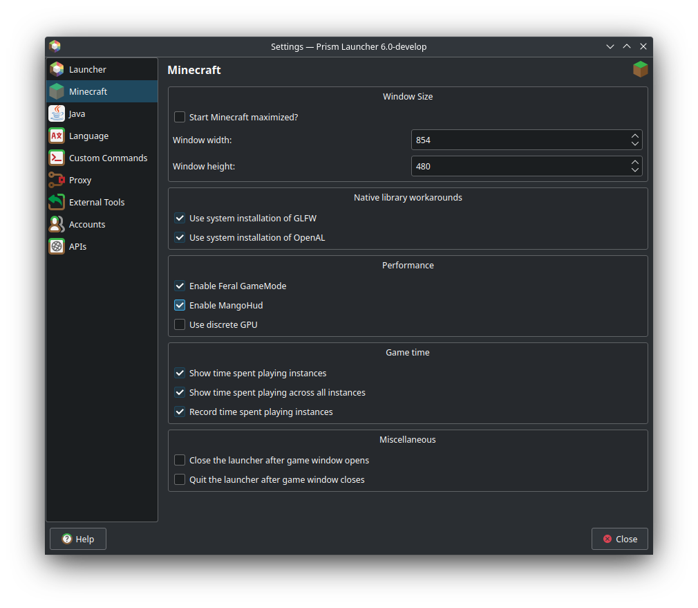Click the Window width label text
The image size is (698, 608).
pyautogui.click(x=202, y=140)
